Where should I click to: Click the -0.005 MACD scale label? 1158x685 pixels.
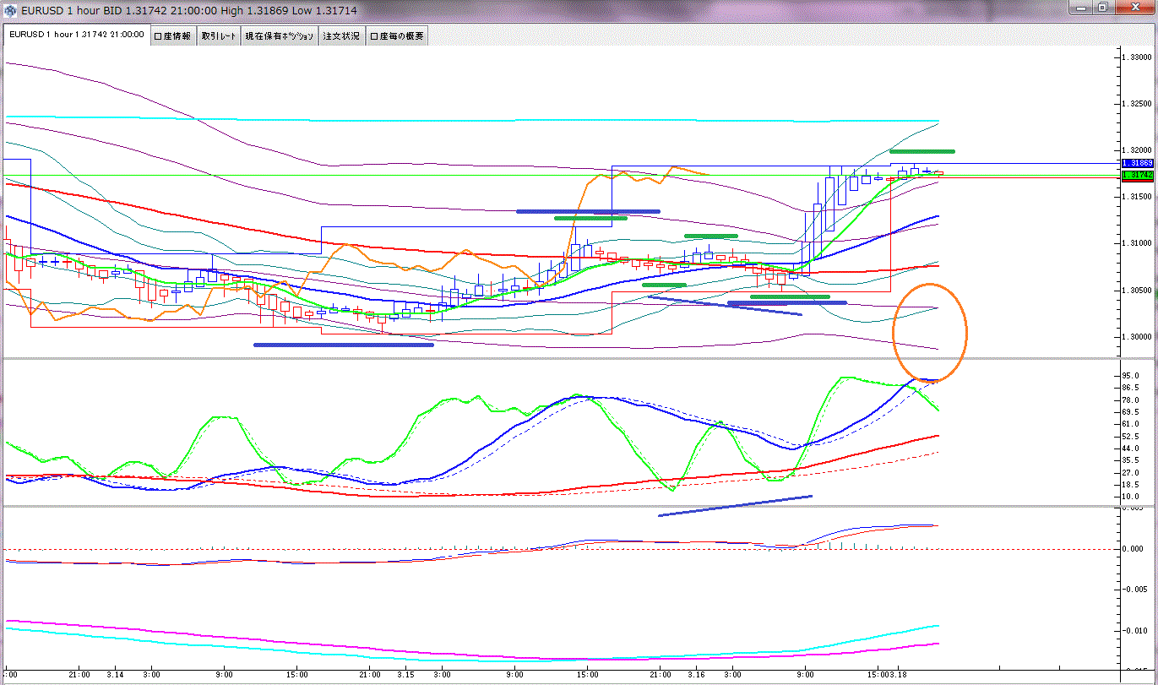coord(1134,590)
